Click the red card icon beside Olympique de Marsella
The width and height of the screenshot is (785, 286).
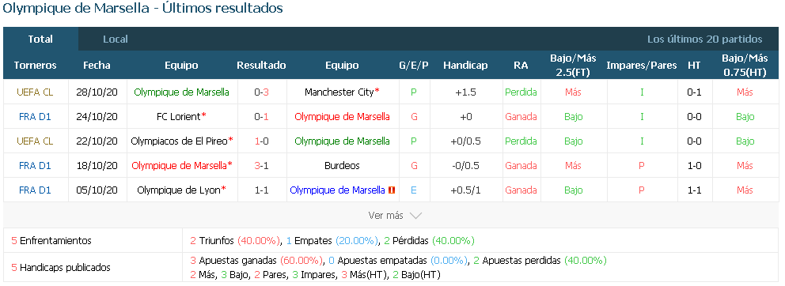pos(392,190)
